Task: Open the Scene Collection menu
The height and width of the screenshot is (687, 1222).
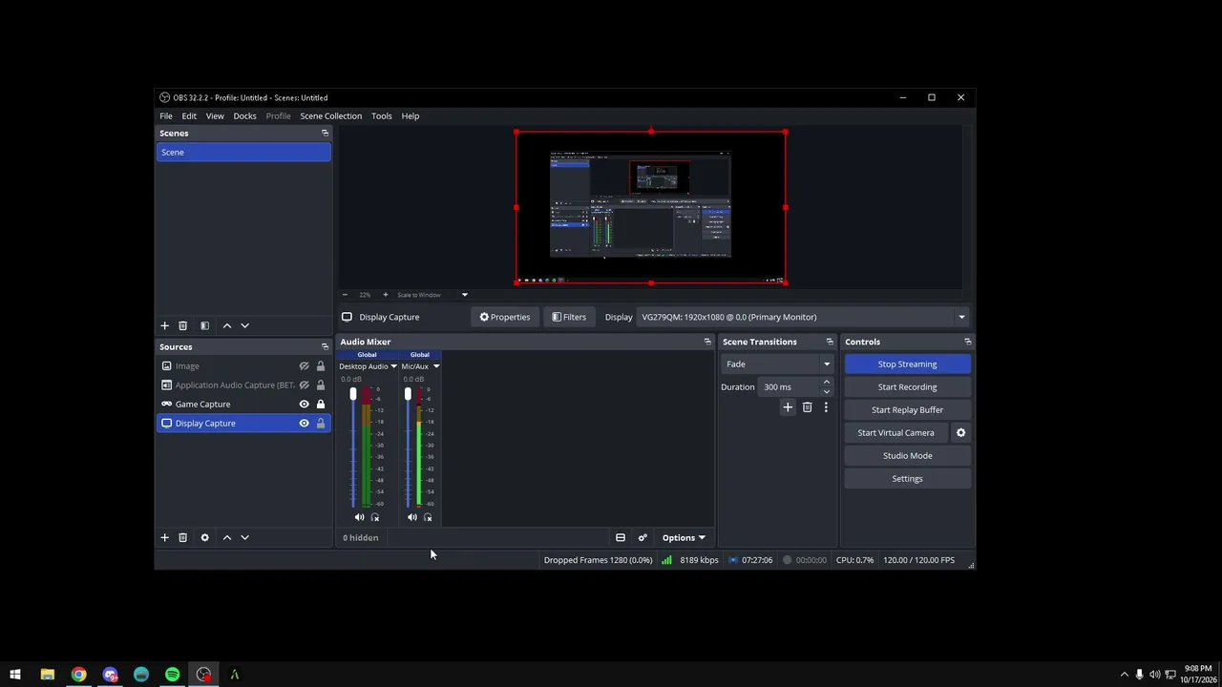Action: tap(330, 115)
